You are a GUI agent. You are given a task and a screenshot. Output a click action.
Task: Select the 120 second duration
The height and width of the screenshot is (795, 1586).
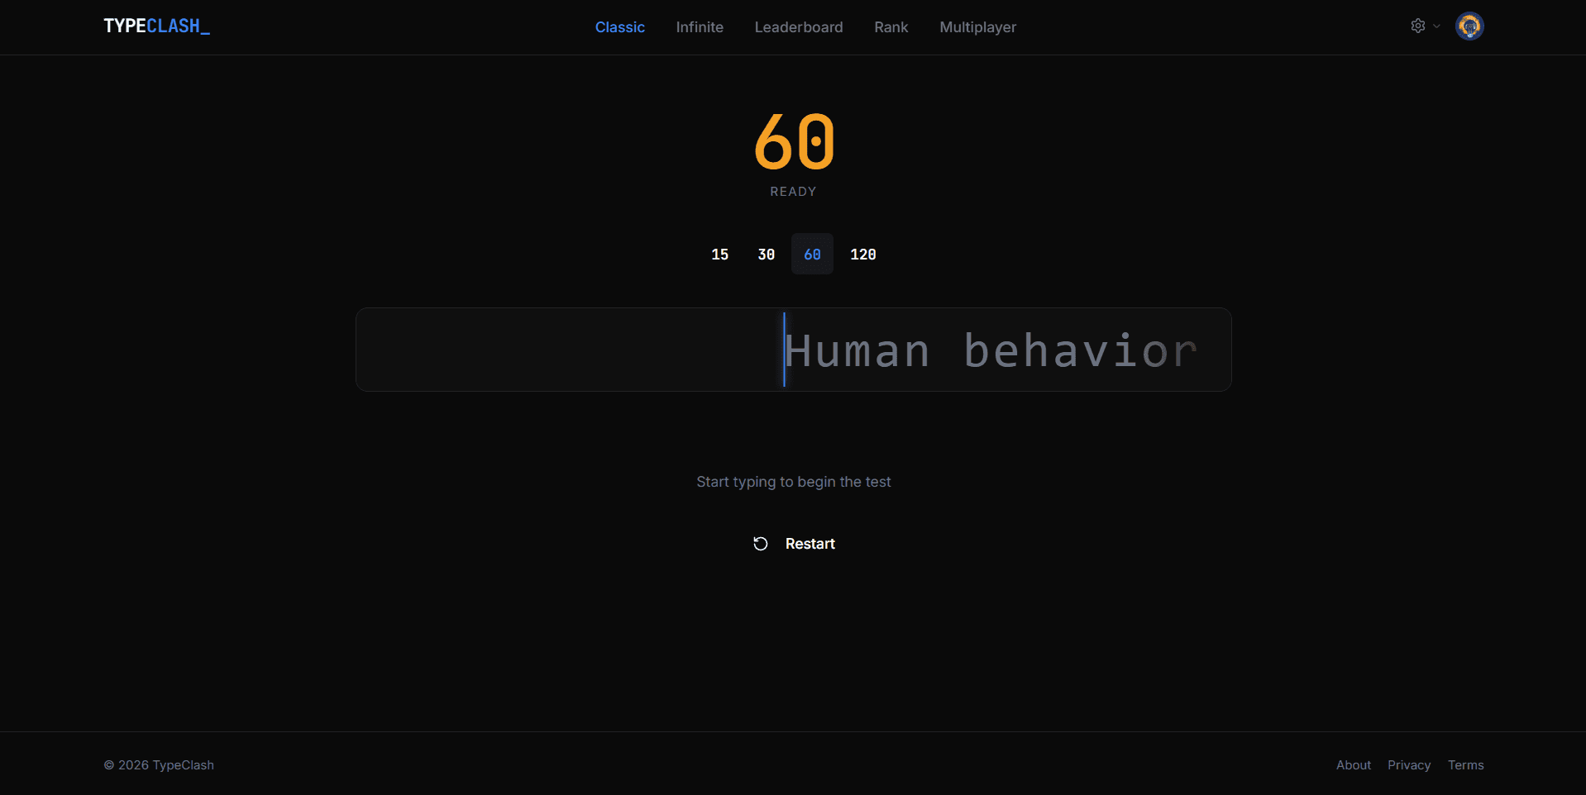pos(863,255)
